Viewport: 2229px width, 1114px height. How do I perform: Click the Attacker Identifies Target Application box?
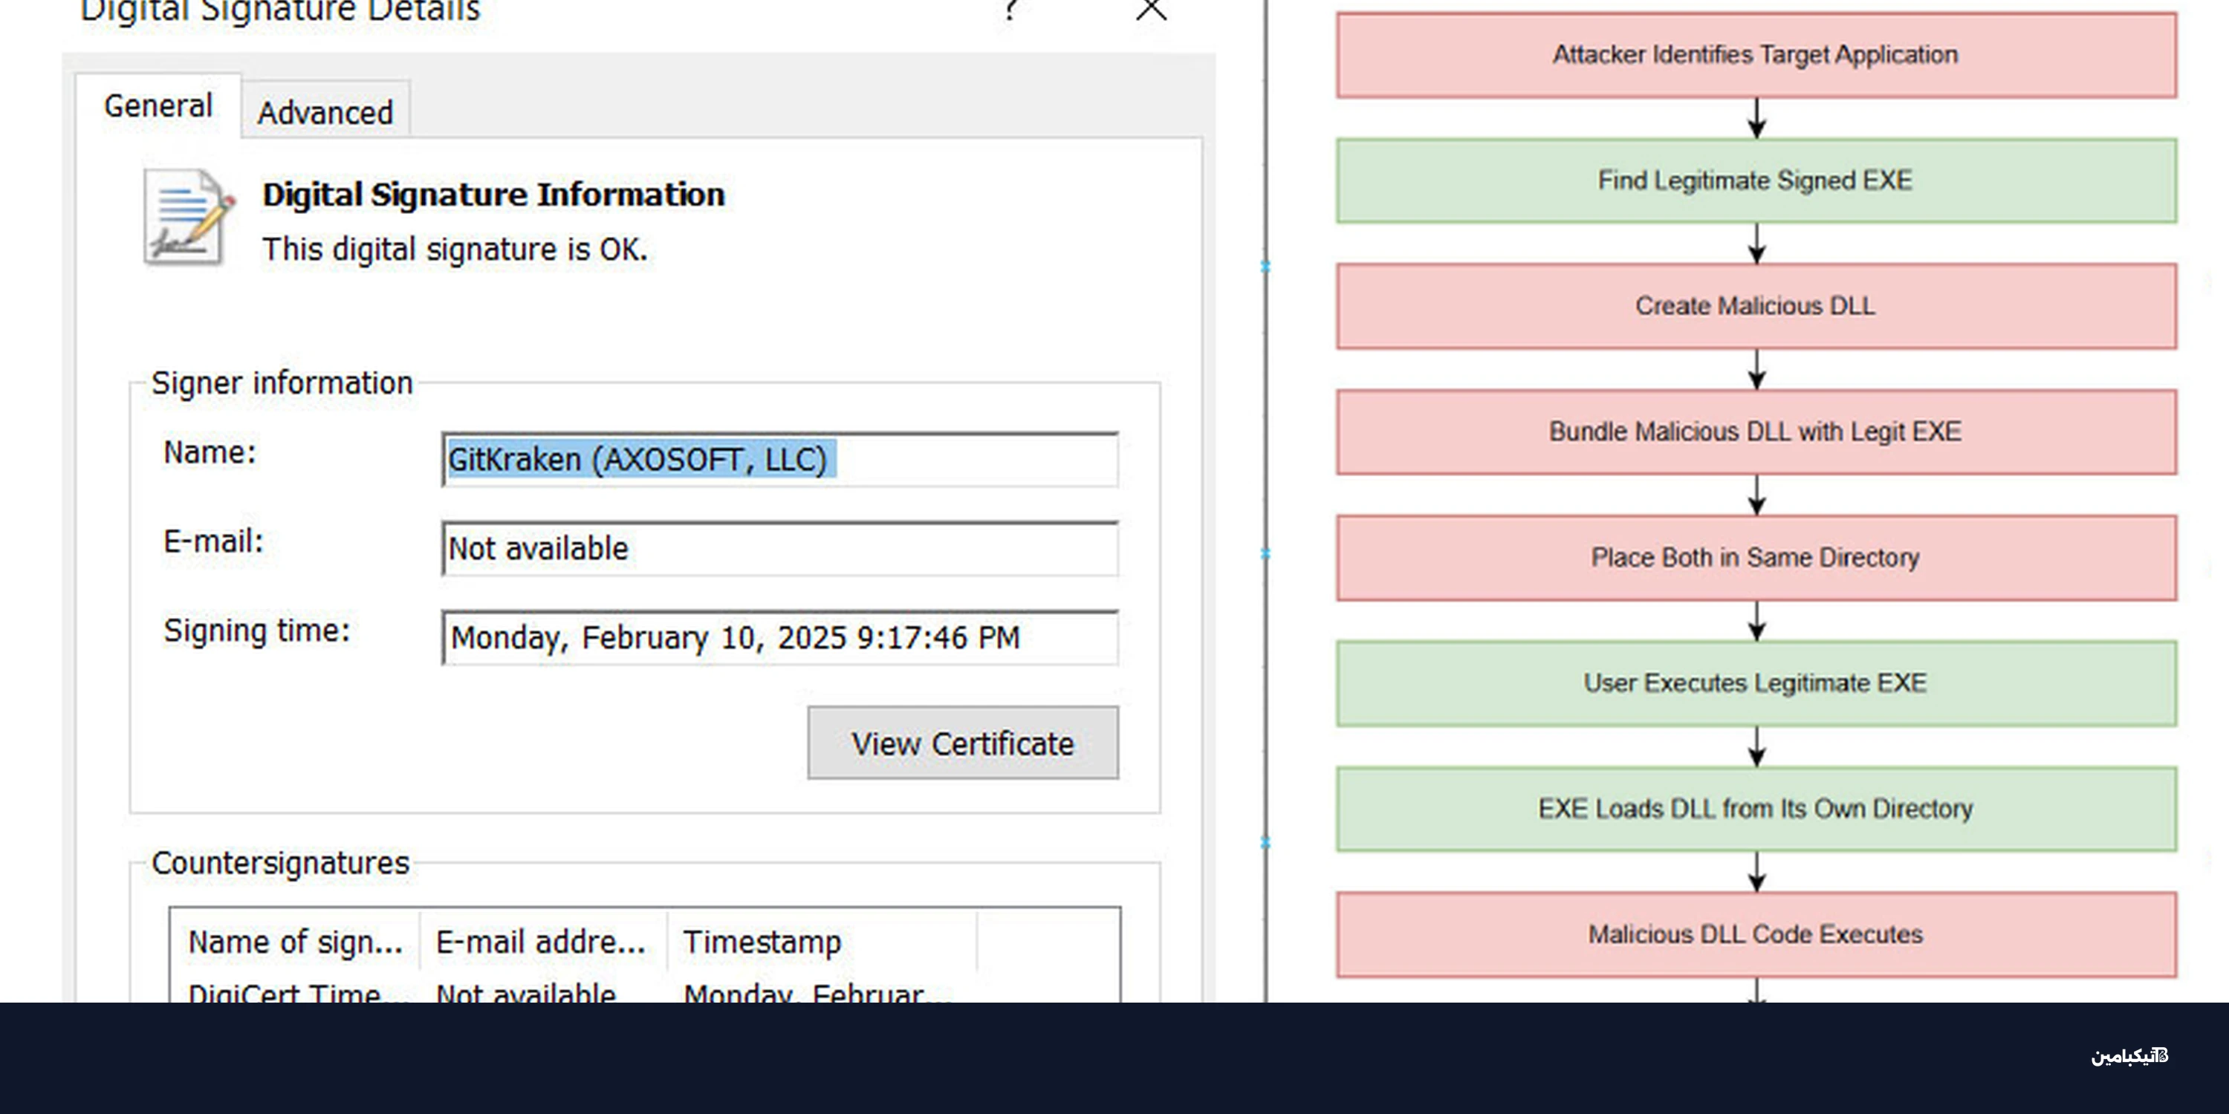[1755, 56]
